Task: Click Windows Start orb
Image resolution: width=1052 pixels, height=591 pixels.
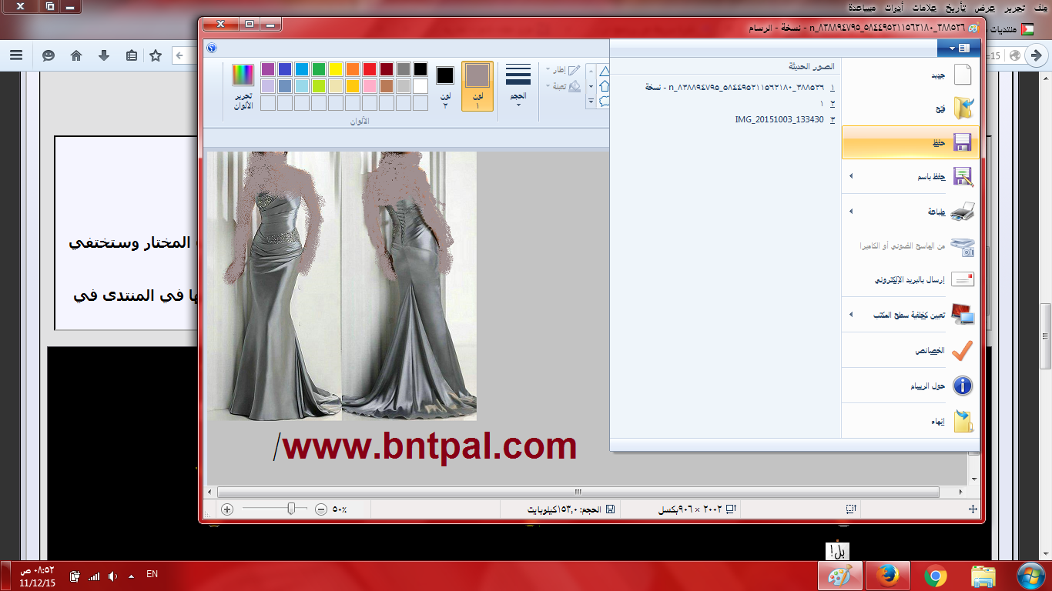Action: (x=1030, y=576)
